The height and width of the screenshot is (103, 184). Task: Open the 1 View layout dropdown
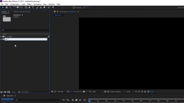click(x=130, y=92)
